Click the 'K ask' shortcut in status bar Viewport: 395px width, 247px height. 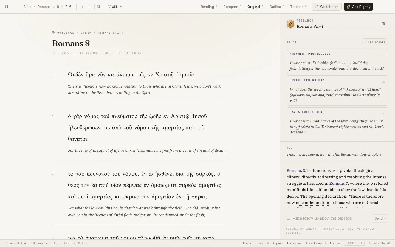tap(247, 243)
